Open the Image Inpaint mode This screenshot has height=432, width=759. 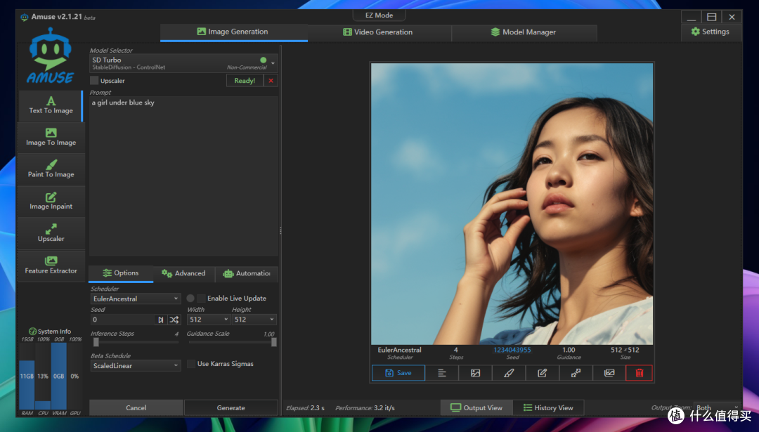click(51, 201)
